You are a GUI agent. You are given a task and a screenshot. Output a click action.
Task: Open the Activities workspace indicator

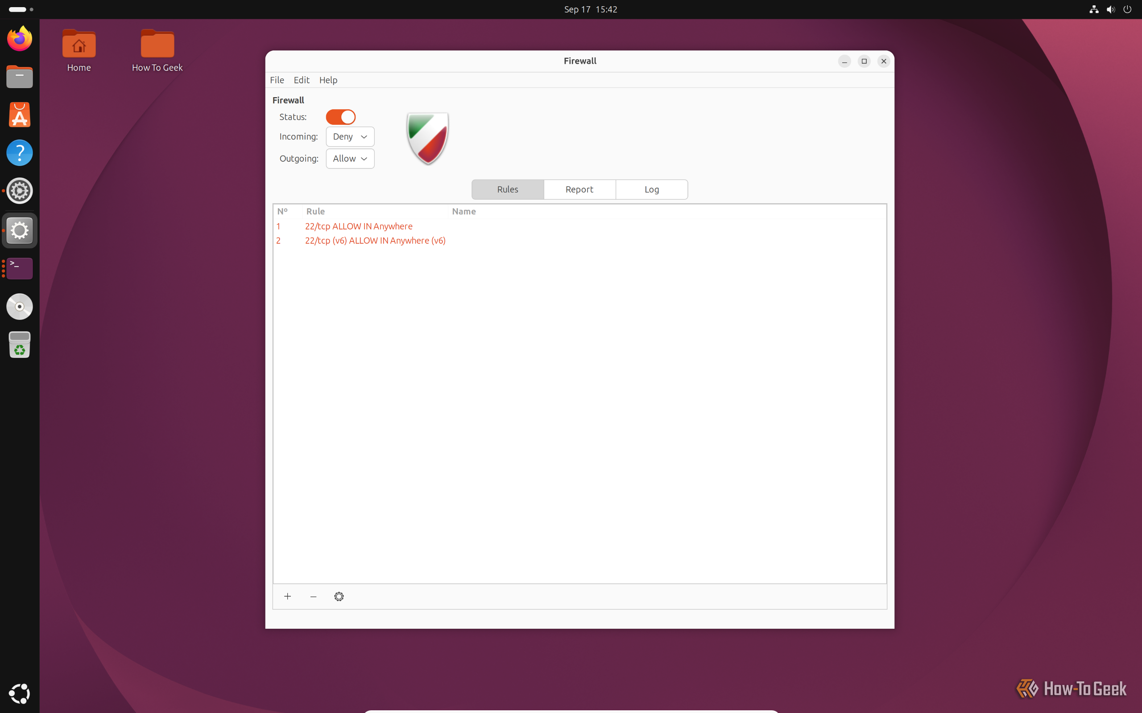pyautogui.click(x=21, y=9)
